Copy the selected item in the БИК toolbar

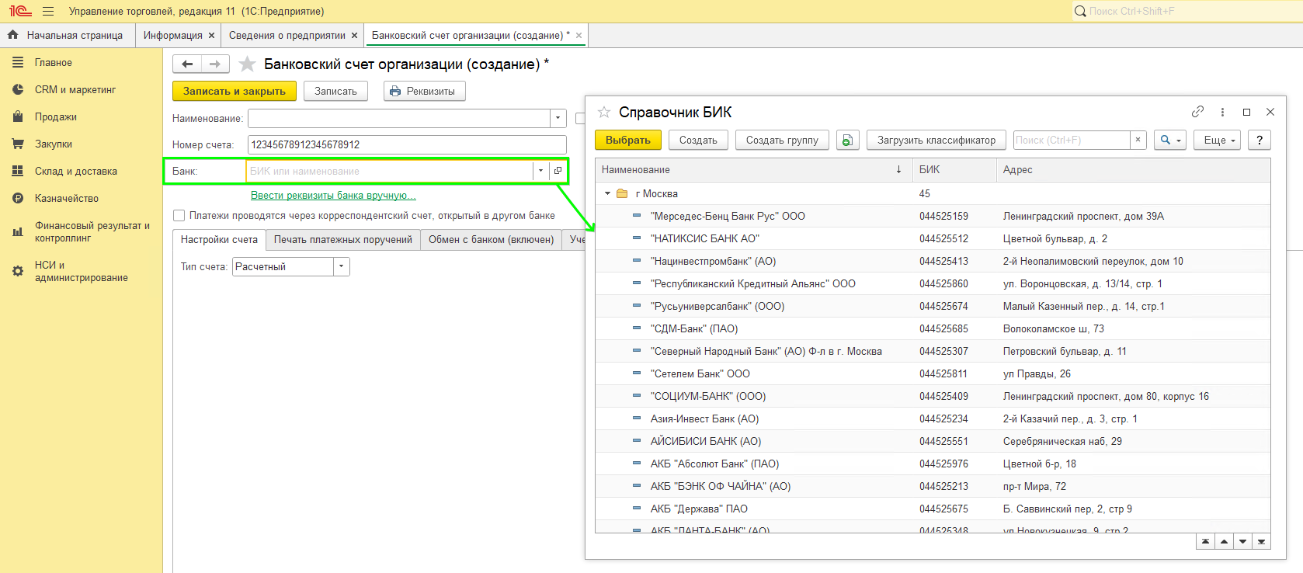tap(847, 140)
